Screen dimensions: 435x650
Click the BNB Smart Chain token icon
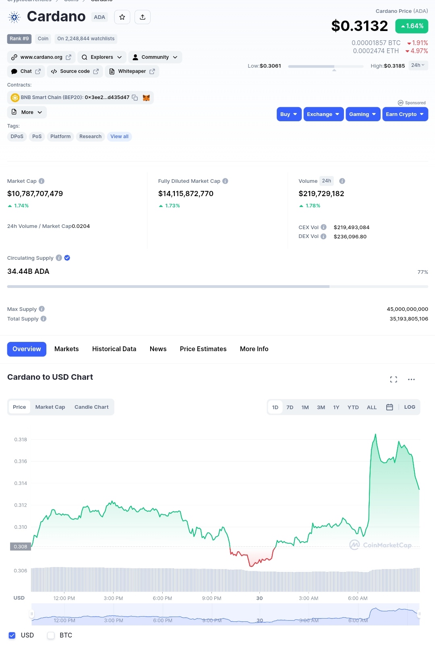[15, 97]
